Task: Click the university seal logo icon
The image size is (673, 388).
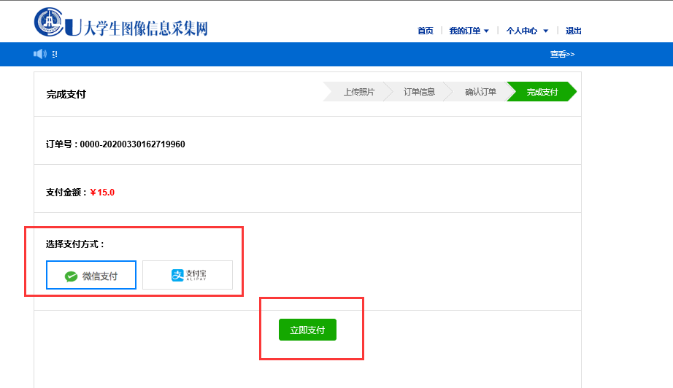Action: coord(48,22)
